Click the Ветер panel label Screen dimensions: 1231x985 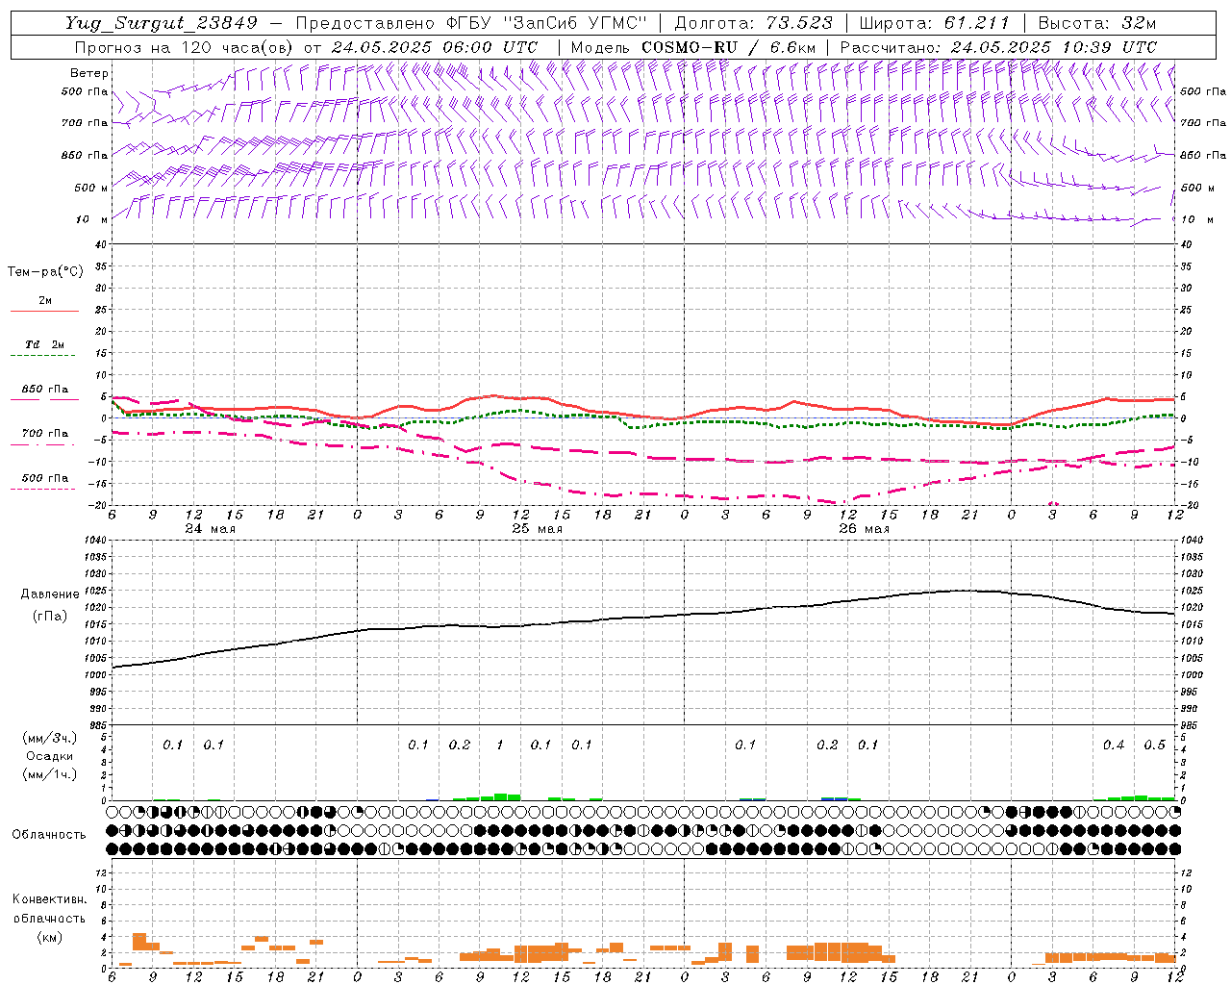click(89, 73)
